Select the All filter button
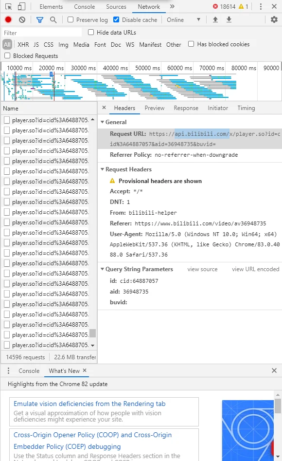The width and height of the screenshot is (282, 461). pos(7,44)
